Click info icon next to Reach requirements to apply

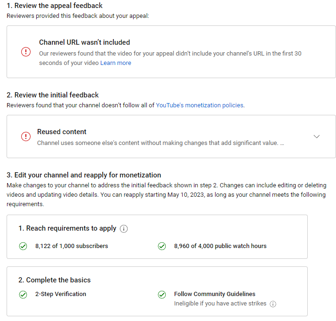(124, 229)
